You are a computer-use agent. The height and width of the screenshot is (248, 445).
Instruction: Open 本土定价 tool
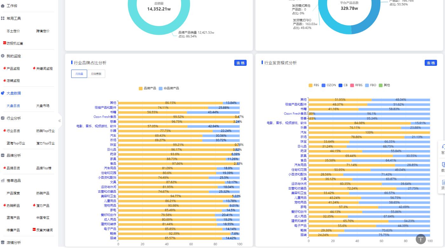13,31
